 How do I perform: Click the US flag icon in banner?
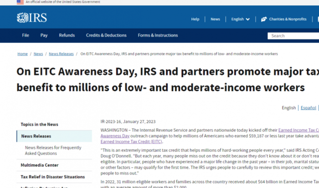20,2
